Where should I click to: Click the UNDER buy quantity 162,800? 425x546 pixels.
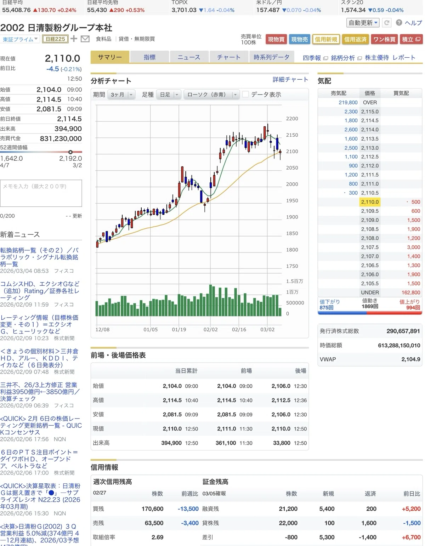[411, 292]
